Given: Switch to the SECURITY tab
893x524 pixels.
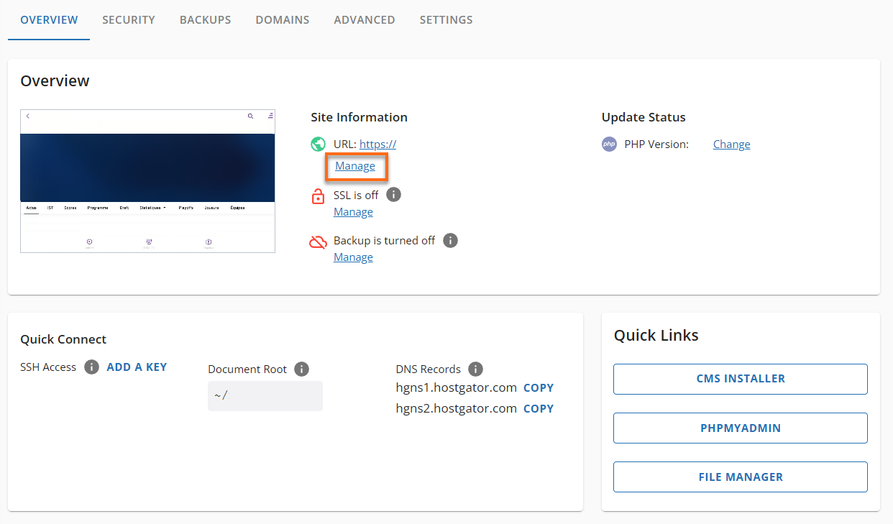Looking at the screenshot, I should (x=129, y=20).
